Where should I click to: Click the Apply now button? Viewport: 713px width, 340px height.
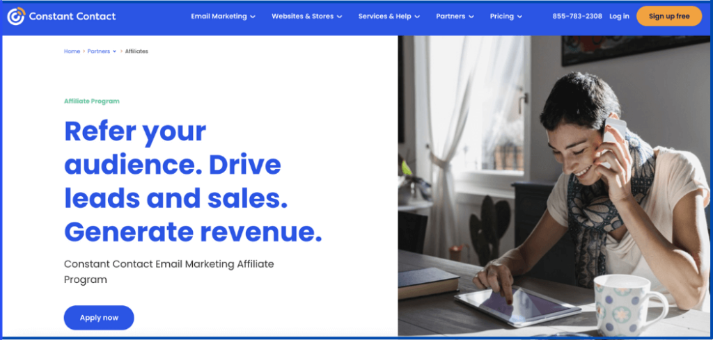[99, 318]
